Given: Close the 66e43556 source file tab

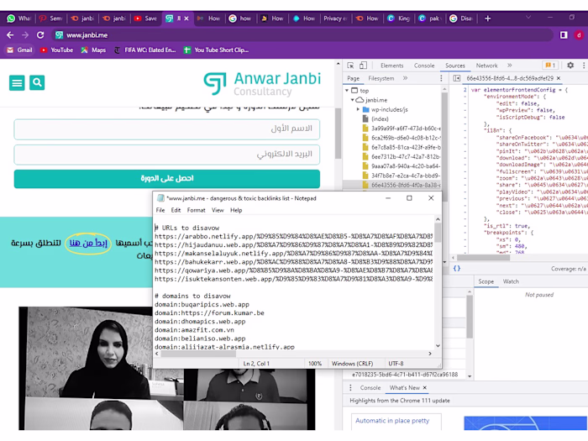Looking at the screenshot, I should click(x=559, y=78).
